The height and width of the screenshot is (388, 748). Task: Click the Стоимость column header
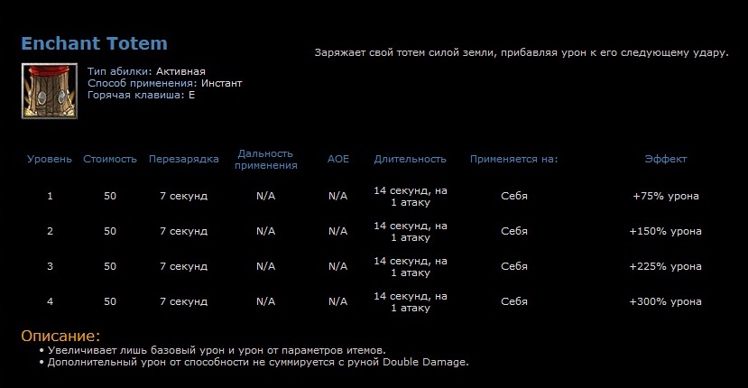(110, 160)
